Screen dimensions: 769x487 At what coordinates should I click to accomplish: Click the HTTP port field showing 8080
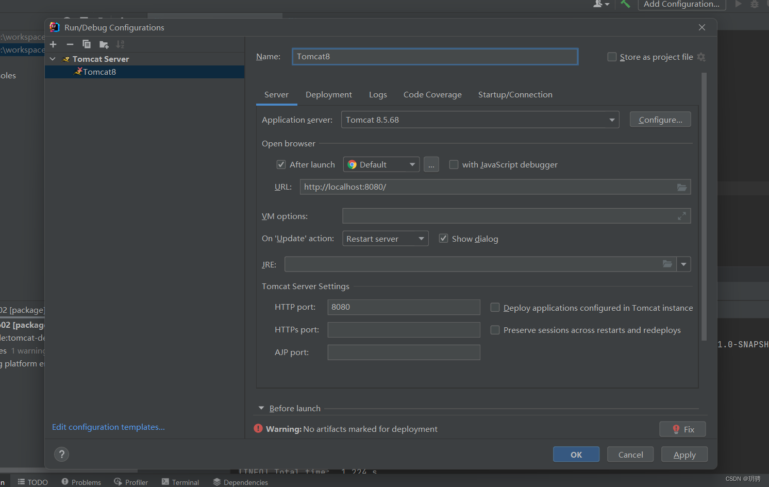pos(404,307)
